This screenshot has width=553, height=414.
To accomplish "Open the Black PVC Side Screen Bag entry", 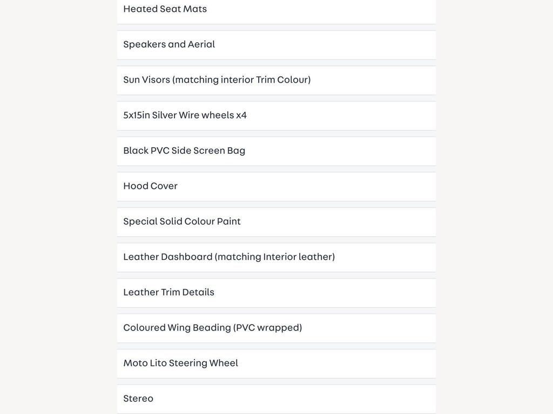I will click(x=276, y=151).
